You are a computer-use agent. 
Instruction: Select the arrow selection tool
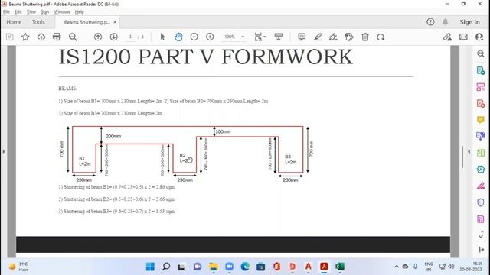[x=162, y=37]
